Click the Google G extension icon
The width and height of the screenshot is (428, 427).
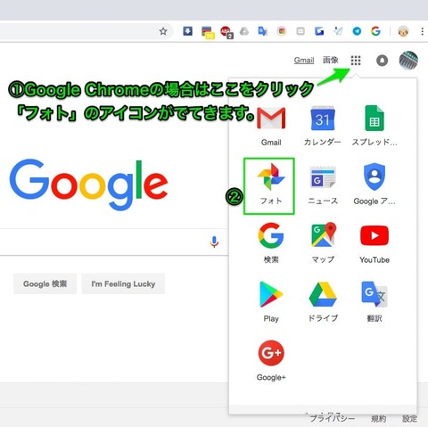[x=375, y=31]
